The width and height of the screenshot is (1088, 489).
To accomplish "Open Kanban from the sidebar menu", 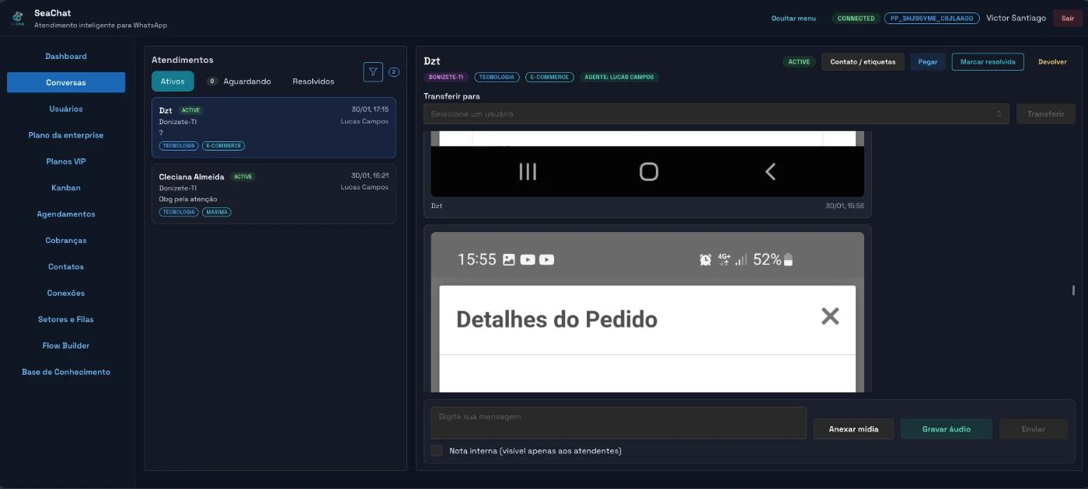I will pos(66,188).
